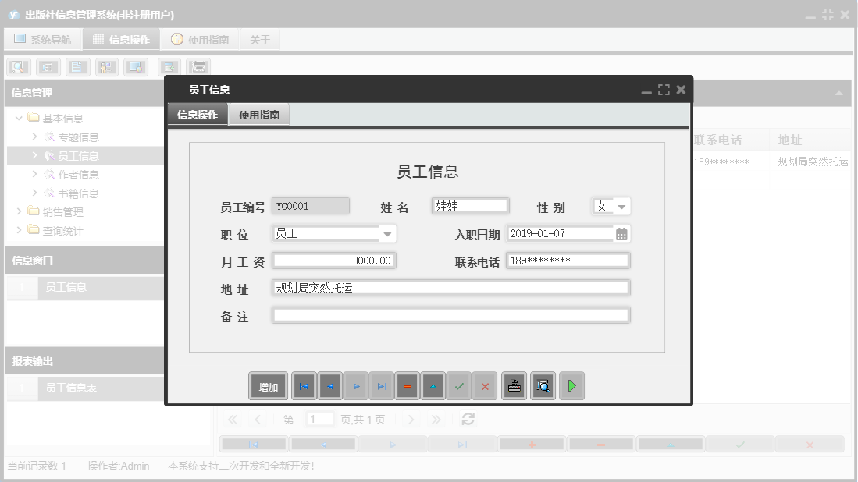Image resolution: width=858 pixels, height=482 pixels.
Task: Open print preview with the magnifier icon
Action: [x=542, y=385]
